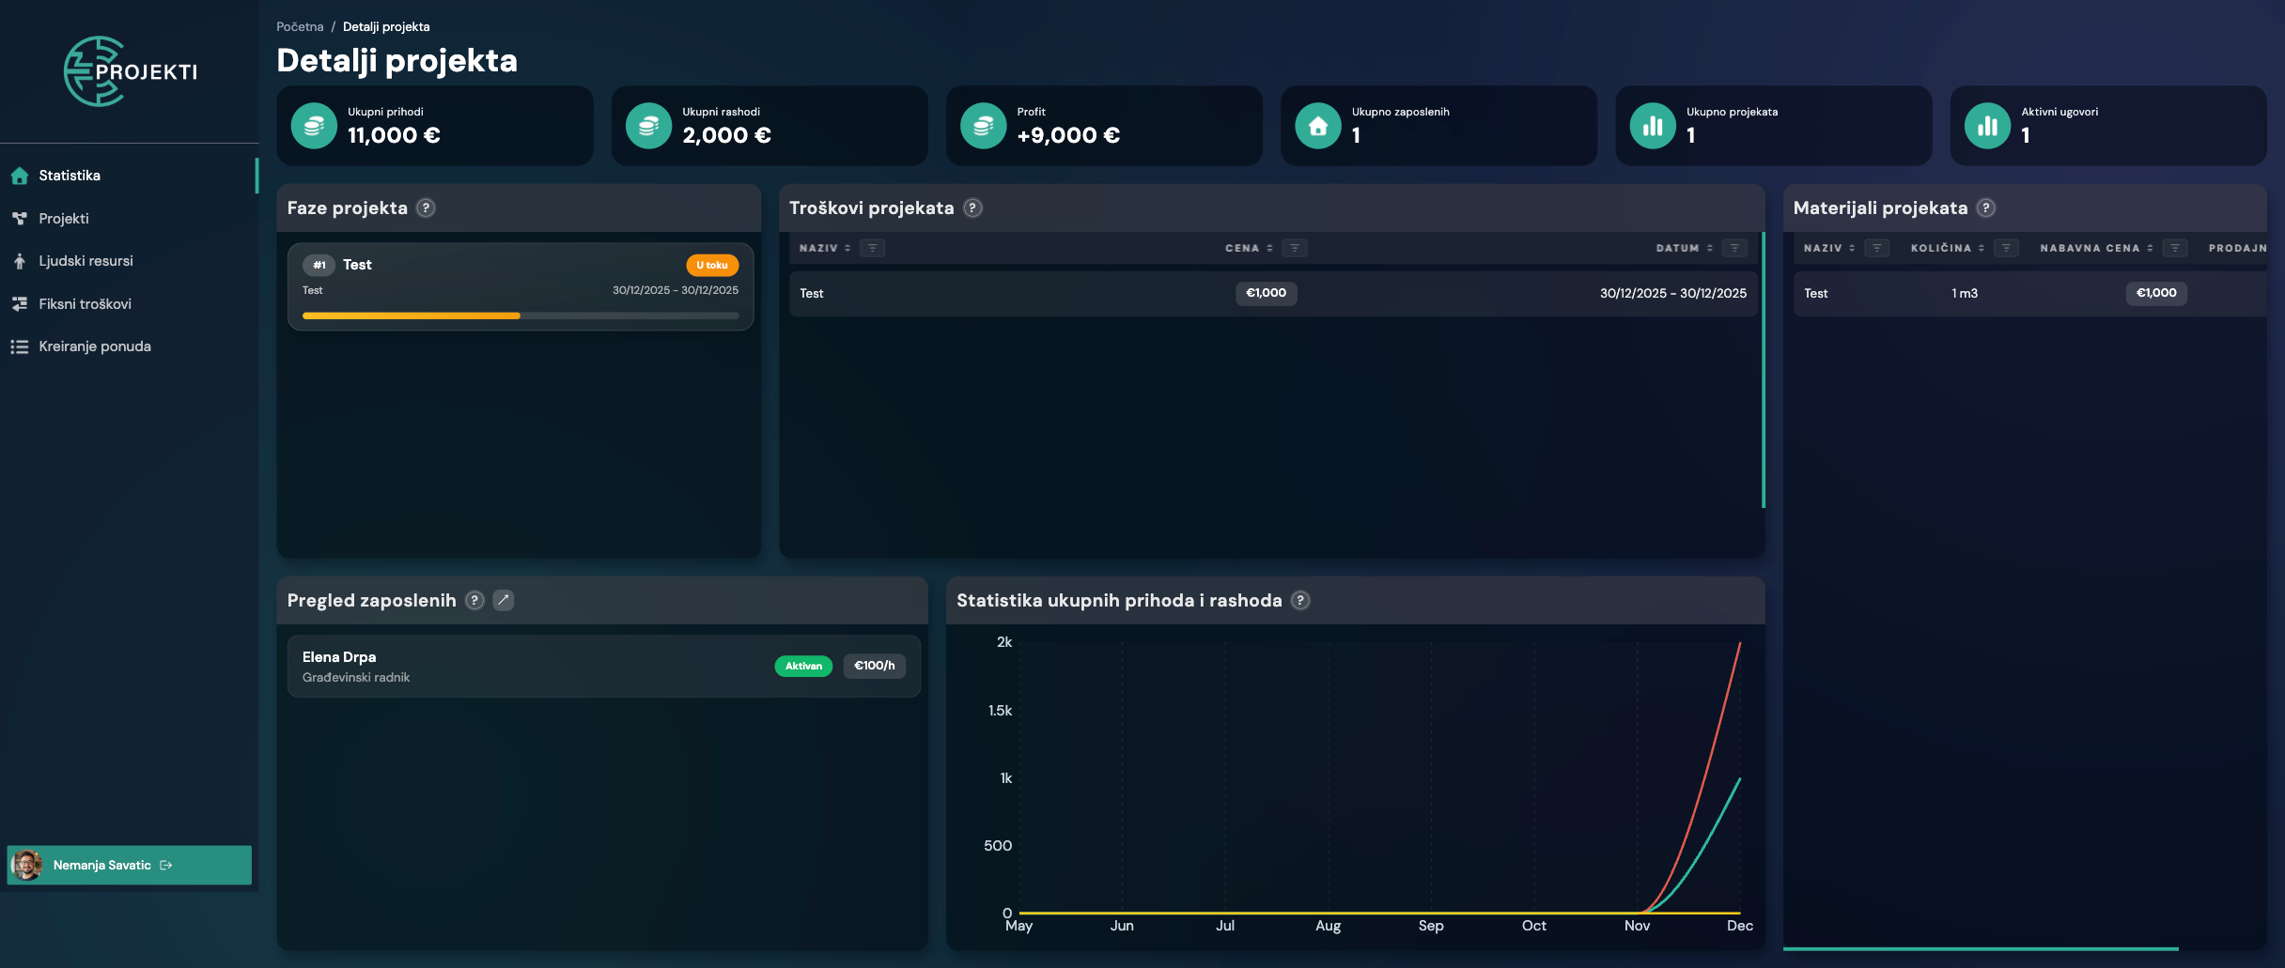Click the Materijali horizontal scrollbar

1981,949
